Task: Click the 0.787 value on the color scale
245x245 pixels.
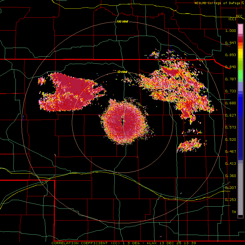Action: [231, 79]
